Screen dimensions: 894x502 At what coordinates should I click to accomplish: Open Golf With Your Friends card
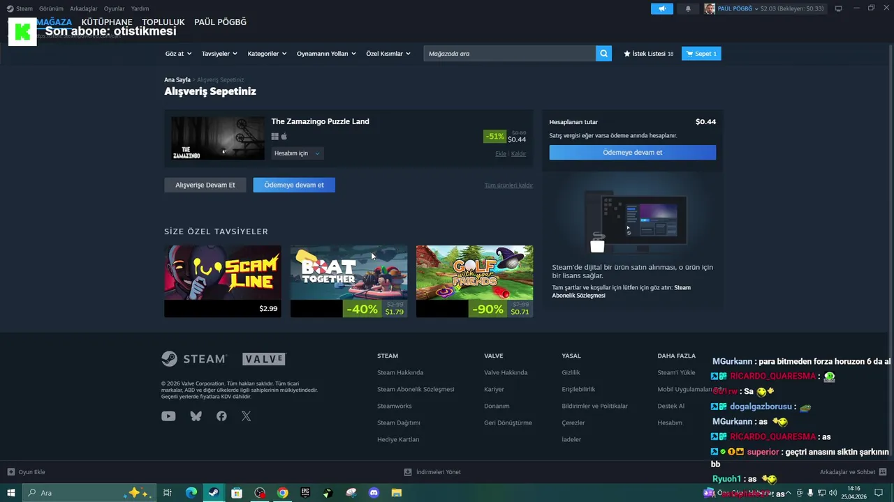click(474, 281)
